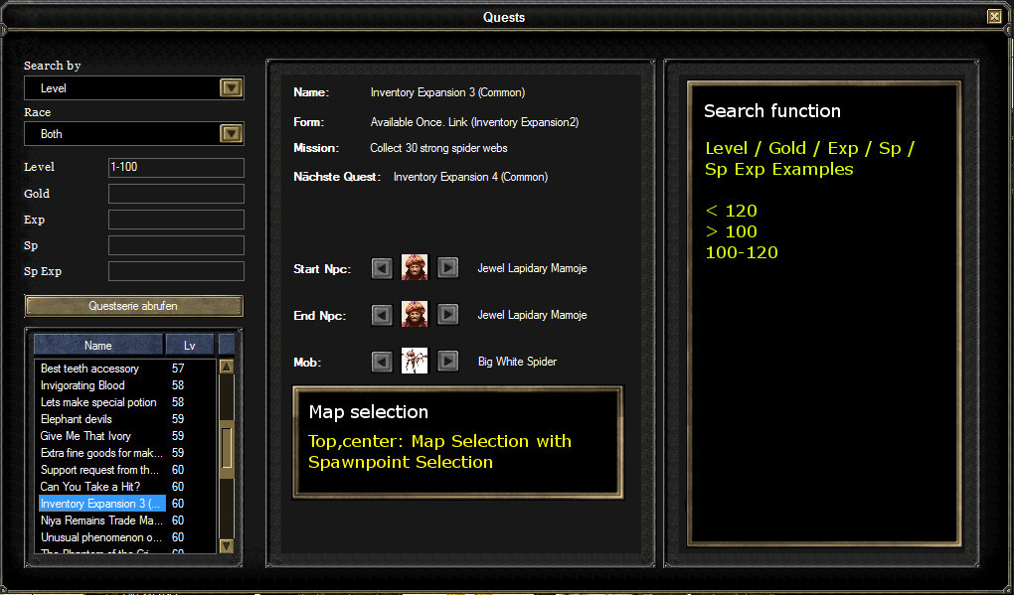Select the Elephant devils quest
The width and height of the screenshot is (1014, 595).
click(75, 419)
